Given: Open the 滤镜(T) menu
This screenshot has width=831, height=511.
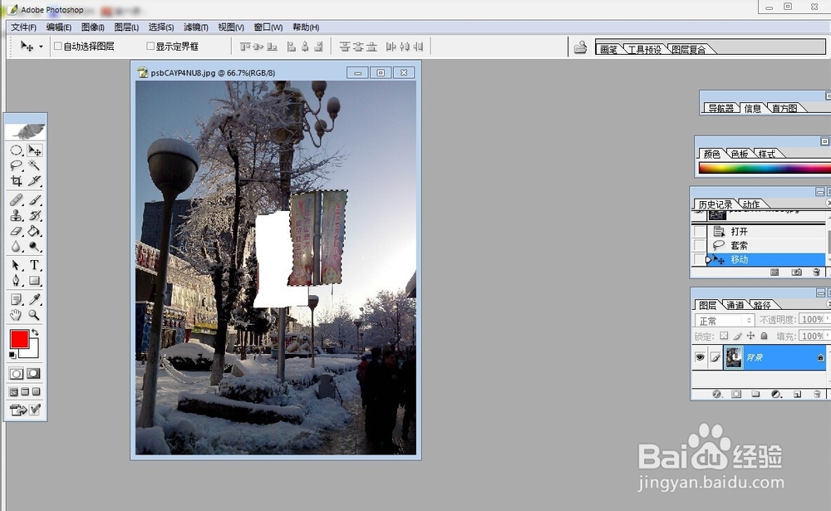Looking at the screenshot, I should pos(195,27).
